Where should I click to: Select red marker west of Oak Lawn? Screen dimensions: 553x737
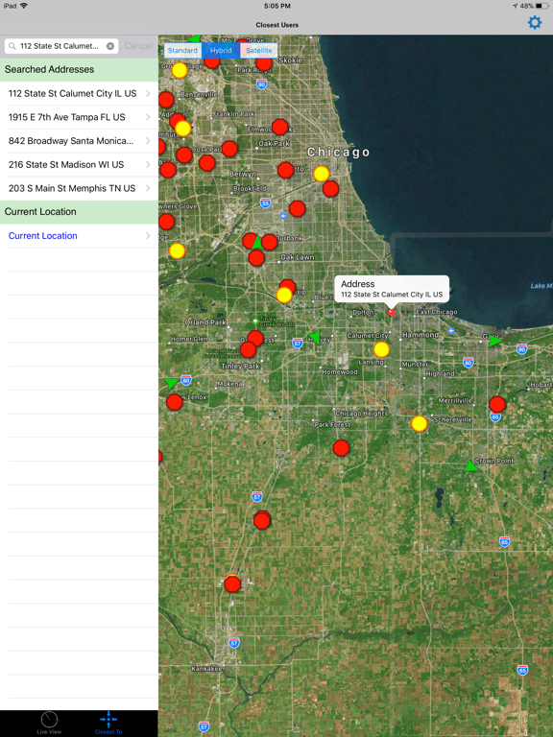256,257
